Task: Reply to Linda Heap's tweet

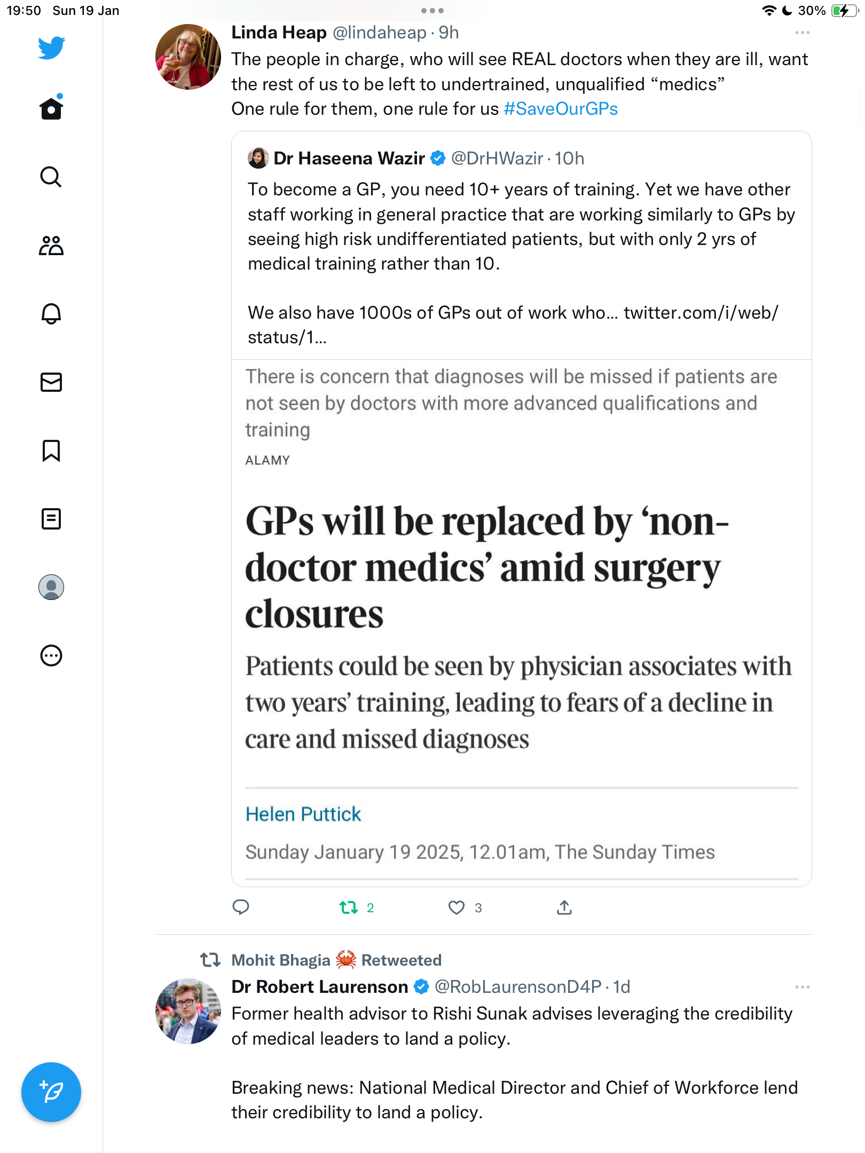Action: pos(241,907)
